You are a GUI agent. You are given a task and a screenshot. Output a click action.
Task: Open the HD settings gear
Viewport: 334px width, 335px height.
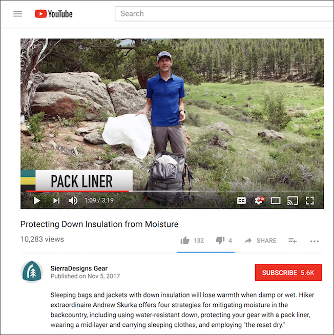click(x=259, y=201)
